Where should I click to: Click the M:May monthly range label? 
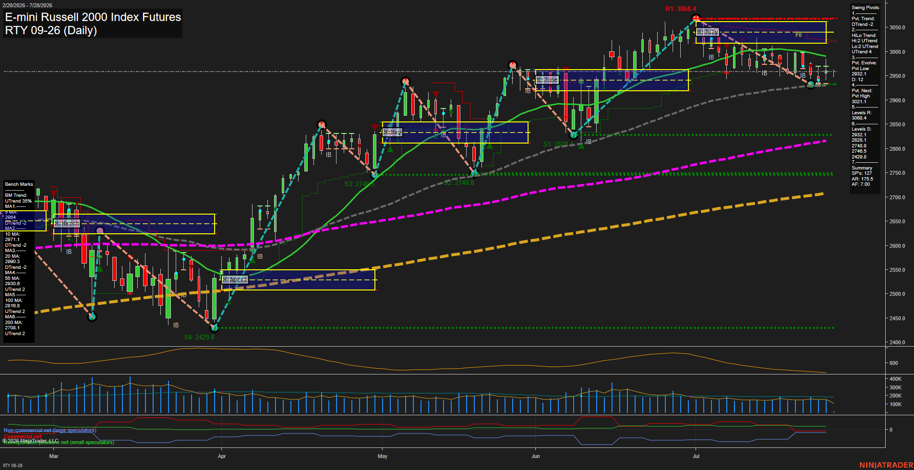tap(392, 132)
